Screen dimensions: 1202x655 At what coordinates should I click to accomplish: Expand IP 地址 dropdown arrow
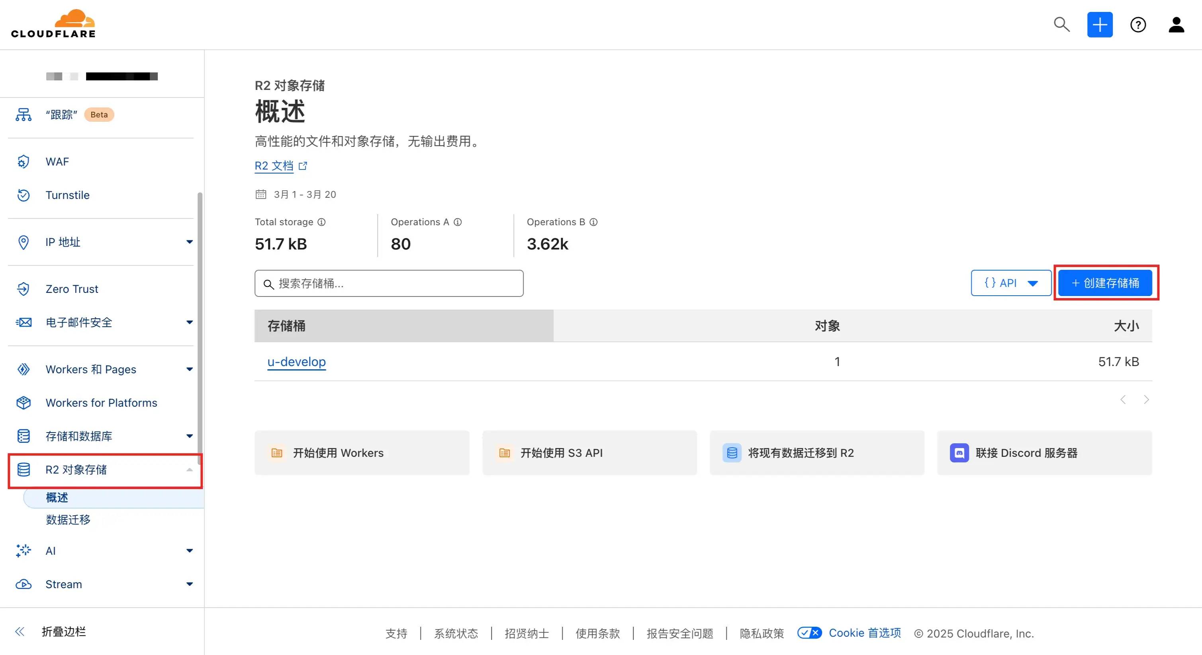point(190,242)
